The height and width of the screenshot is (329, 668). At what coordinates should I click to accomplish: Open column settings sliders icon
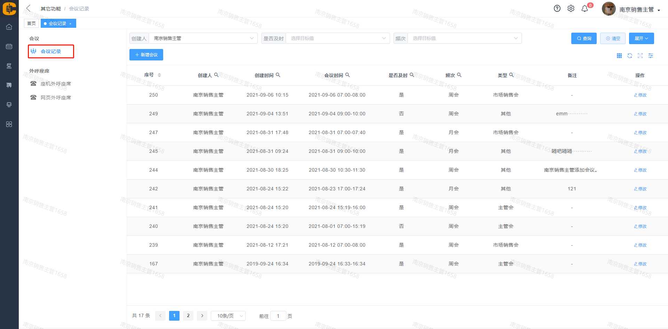point(651,56)
